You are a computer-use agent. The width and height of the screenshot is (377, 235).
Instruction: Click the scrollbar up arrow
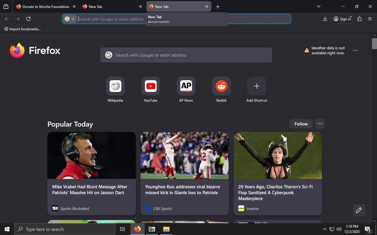[x=374, y=36]
